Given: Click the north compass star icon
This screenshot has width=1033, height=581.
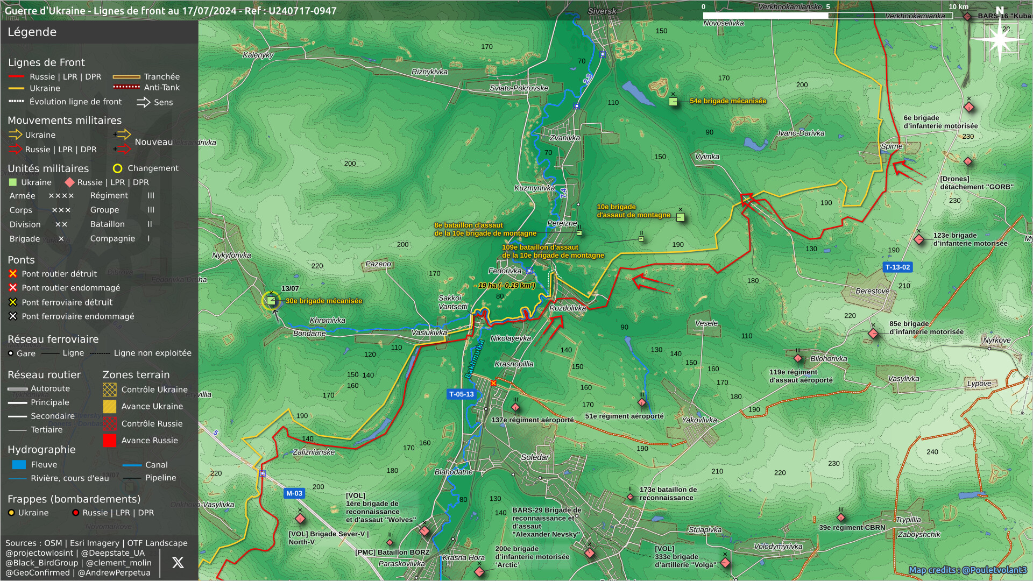Looking at the screenshot, I should (1000, 39).
